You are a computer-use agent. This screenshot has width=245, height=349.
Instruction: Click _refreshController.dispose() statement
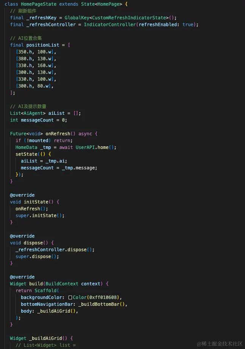55,249
